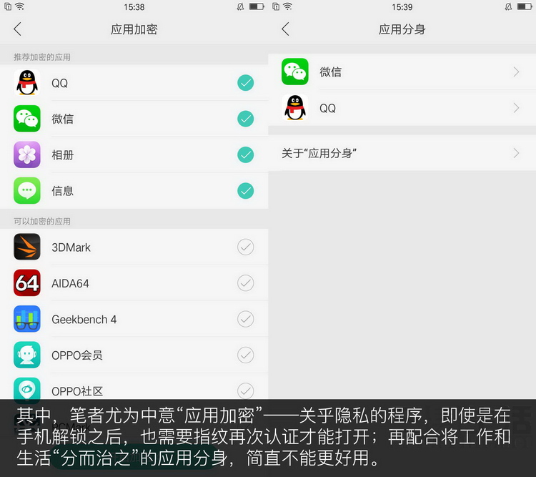Screen dimensions: 536x477
Task: Tap the silent bell icon on left phone
Action: click(240, 6)
